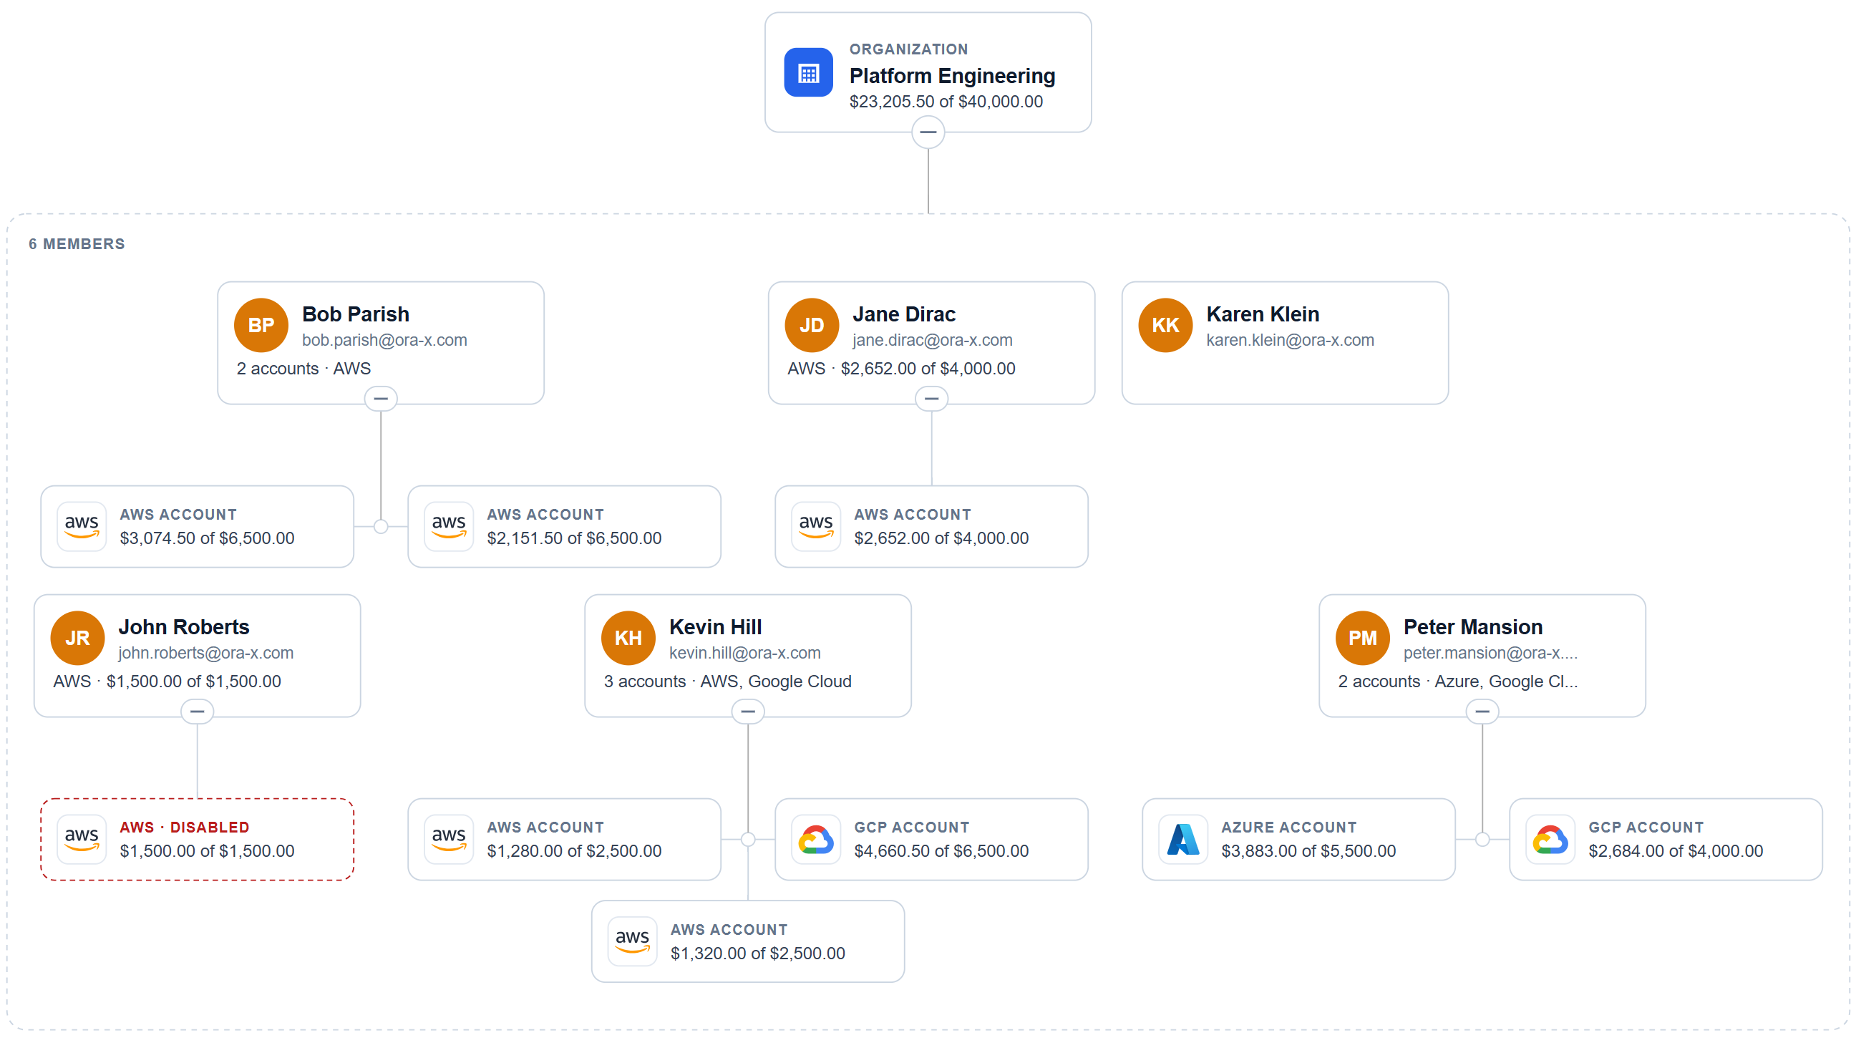Open bob.parish@ora-x.com email
This screenshot has width=1851, height=1048.
coord(384,340)
